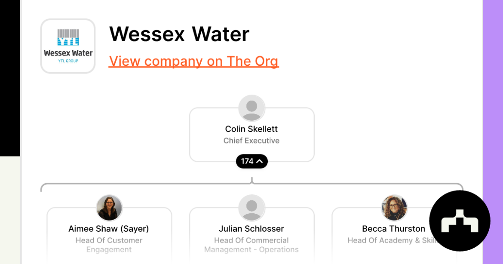
Task: Click The Org logo in bottom corner
Action: 460,221
